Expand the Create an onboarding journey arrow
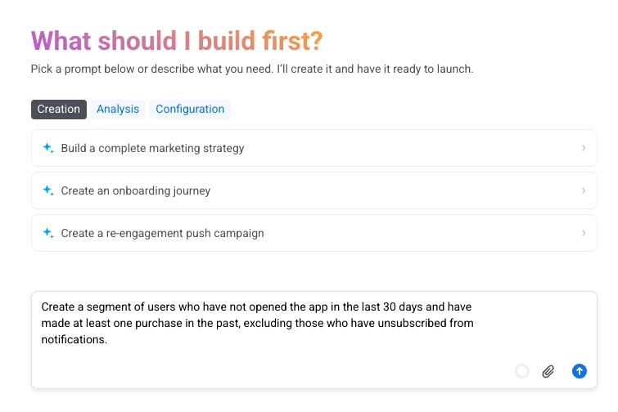The image size is (618, 412). pos(584,190)
